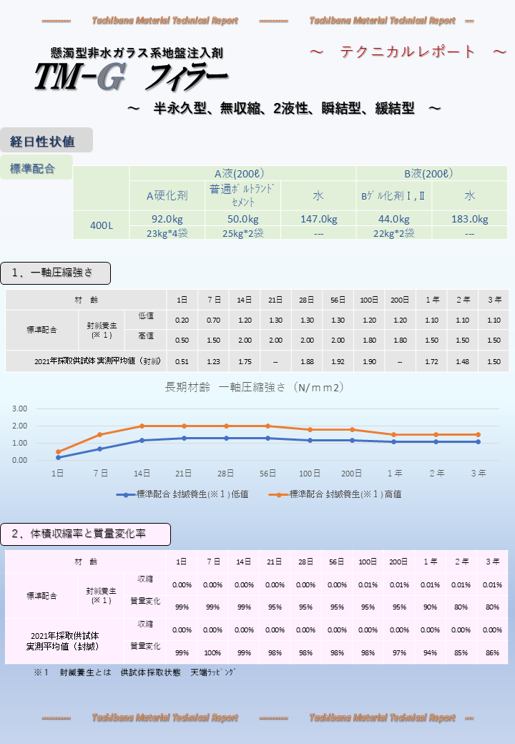This screenshot has width=515, height=744.
Task: Click the 400L cell in the mix table
Action: click(101, 225)
